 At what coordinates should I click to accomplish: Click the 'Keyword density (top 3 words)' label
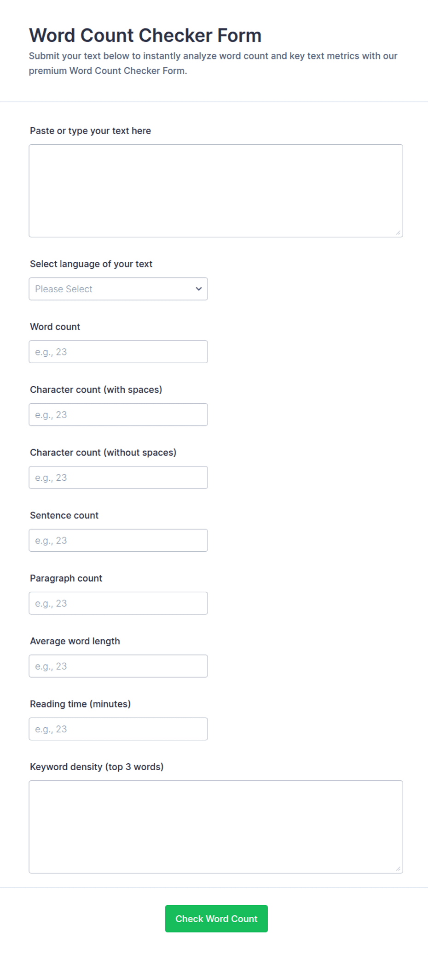pyautogui.click(x=97, y=767)
